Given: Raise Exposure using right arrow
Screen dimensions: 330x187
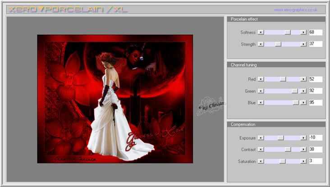Looking at the screenshot, I should pos(303,138).
